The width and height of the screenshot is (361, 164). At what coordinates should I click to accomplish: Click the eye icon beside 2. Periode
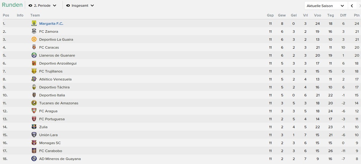[30, 6]
